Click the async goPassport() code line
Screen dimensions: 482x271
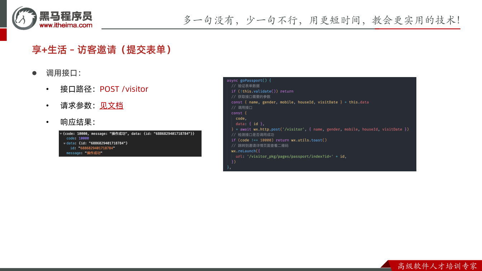tap(249, 80)
